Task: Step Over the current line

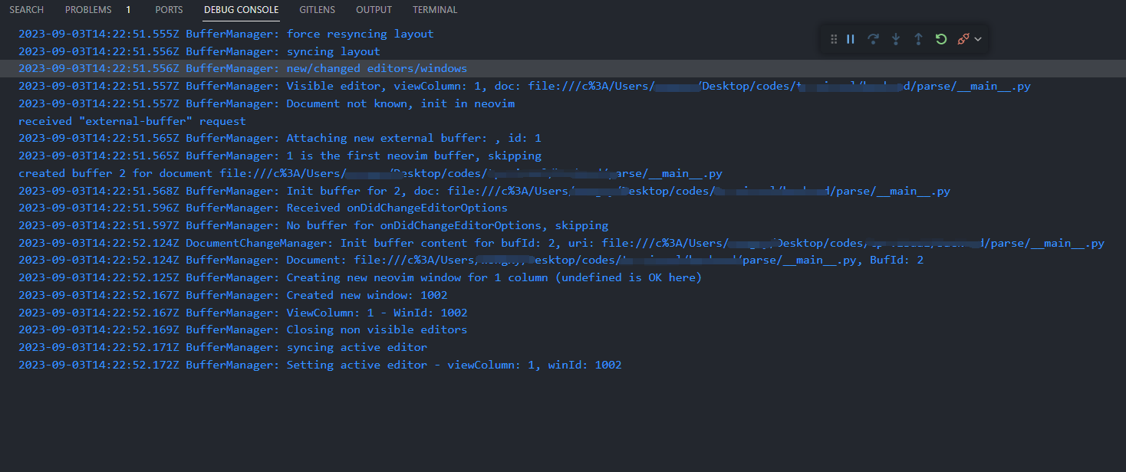Action: tap(874, 39)
